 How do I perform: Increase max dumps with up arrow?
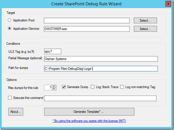pyautogui.click(x=54, y=86)
